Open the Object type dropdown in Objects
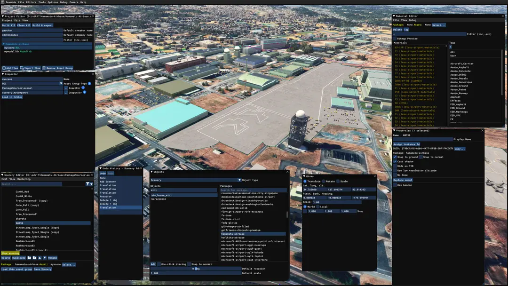 (239, 180)
